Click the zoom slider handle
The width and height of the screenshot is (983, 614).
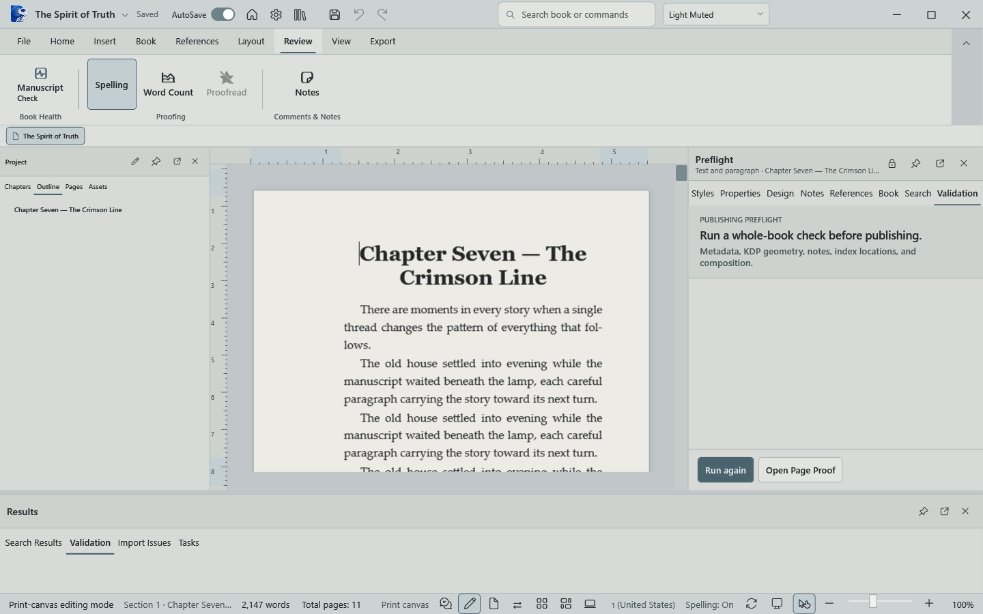click(872, 602)
